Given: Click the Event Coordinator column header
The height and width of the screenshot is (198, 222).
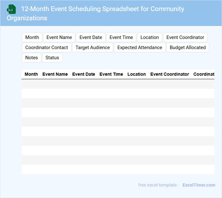Looking at the screenshot, I should pos(170,74).
